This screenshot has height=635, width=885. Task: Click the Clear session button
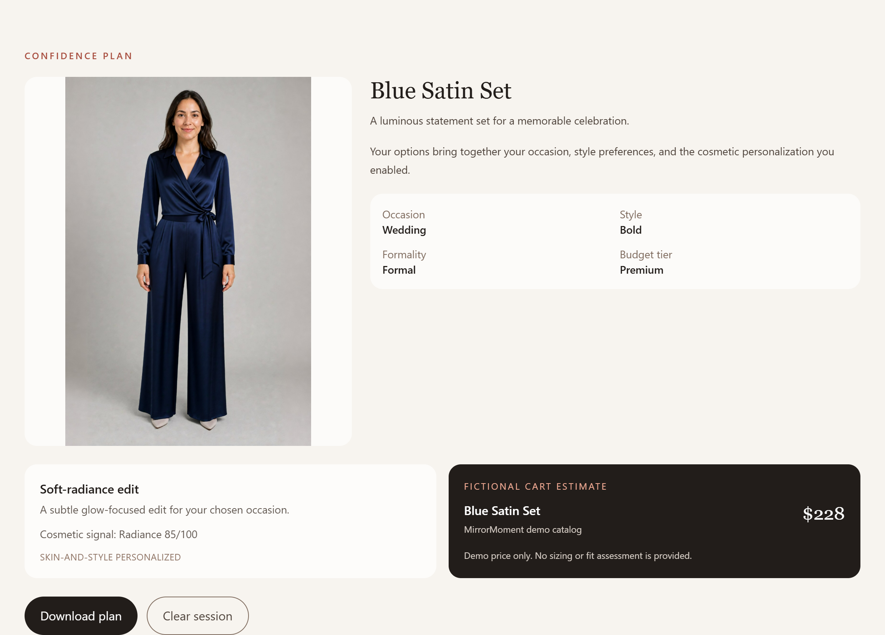tap(197, 615)
